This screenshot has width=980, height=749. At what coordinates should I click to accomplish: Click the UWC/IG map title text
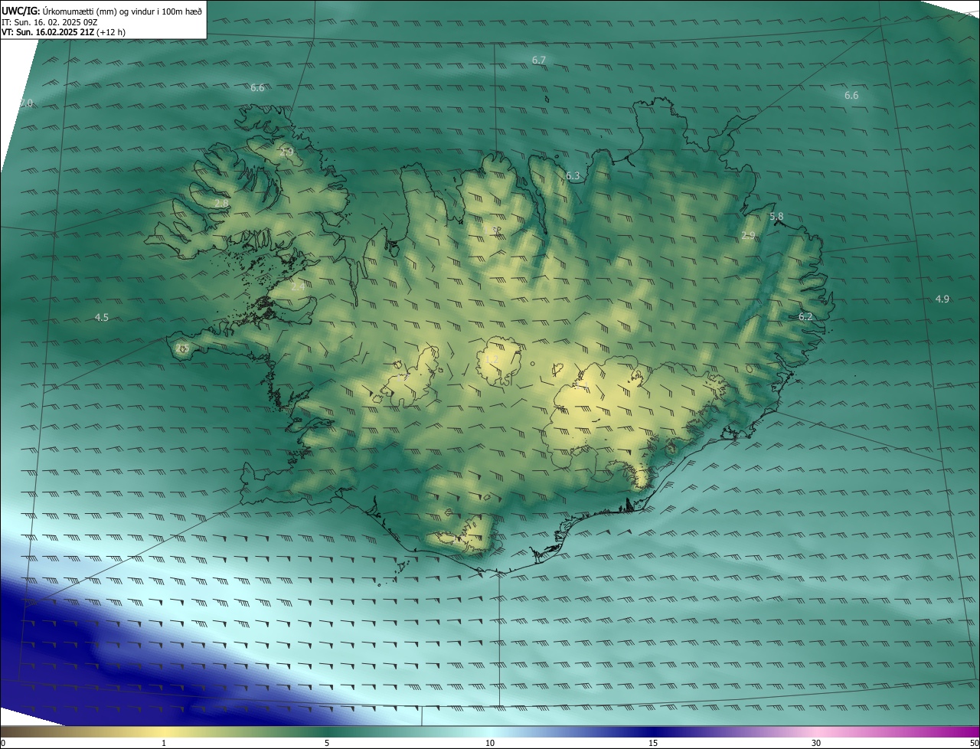(x=102, y=11)
